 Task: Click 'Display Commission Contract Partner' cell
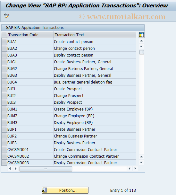pyautogui.click(x=95, y=163)
